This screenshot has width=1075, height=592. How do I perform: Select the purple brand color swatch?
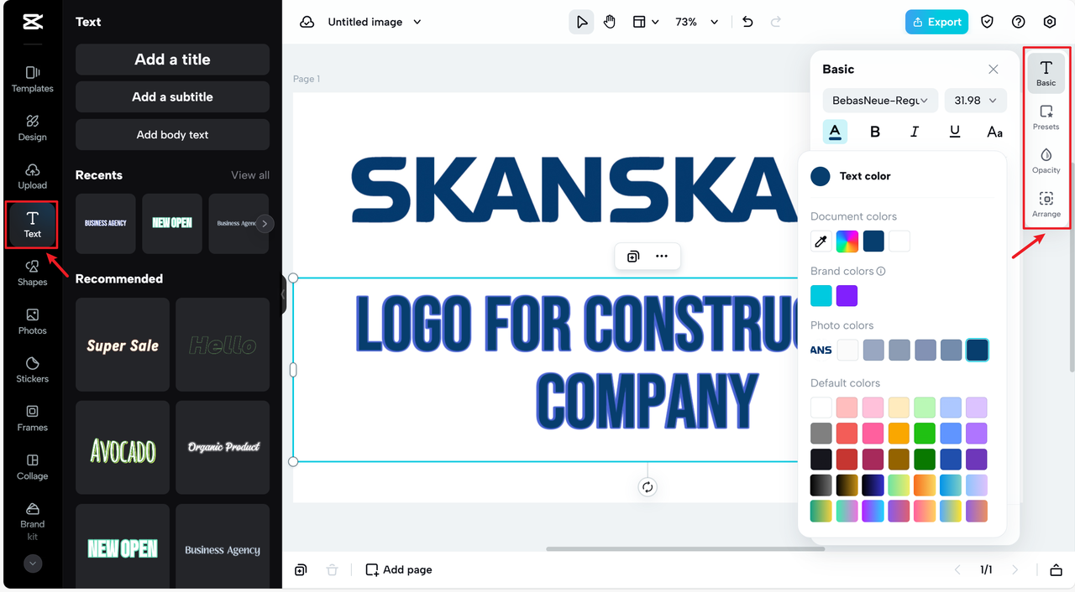pyautogui.click(x=847, y=296)
